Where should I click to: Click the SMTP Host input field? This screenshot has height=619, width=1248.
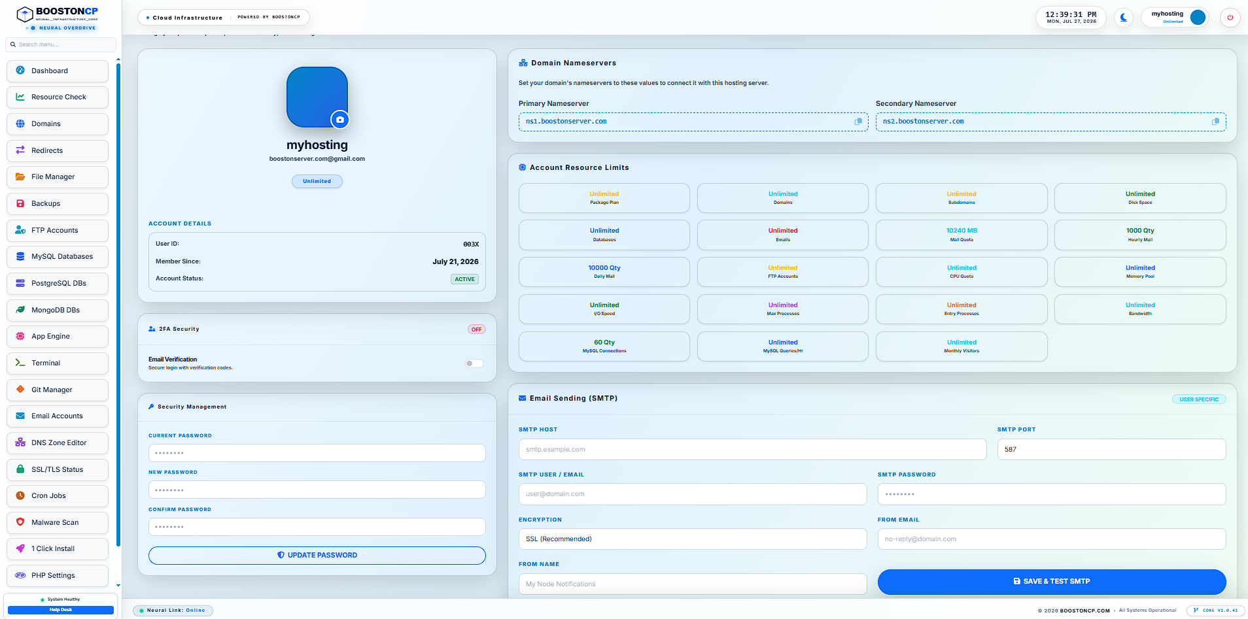[752, 450]
